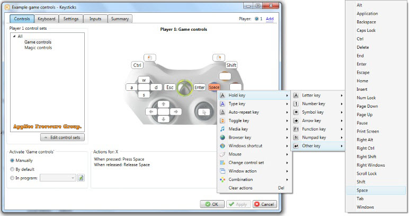Screen dimensions: 409x216
Task: Click the Window action icon
Action: (x=223, y=171)
